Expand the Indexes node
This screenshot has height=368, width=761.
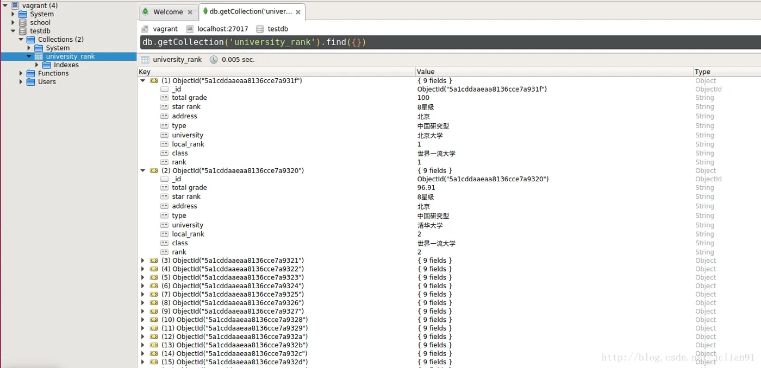click(36, 65)
